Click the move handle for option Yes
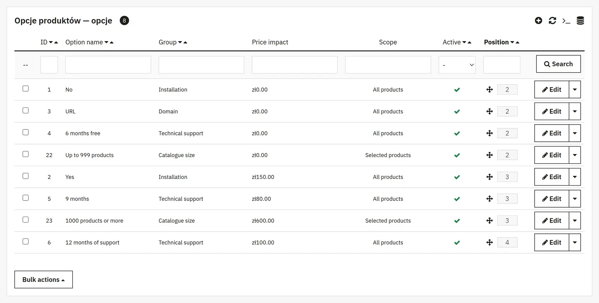599x303 pixels. click(x=489, y=177)
